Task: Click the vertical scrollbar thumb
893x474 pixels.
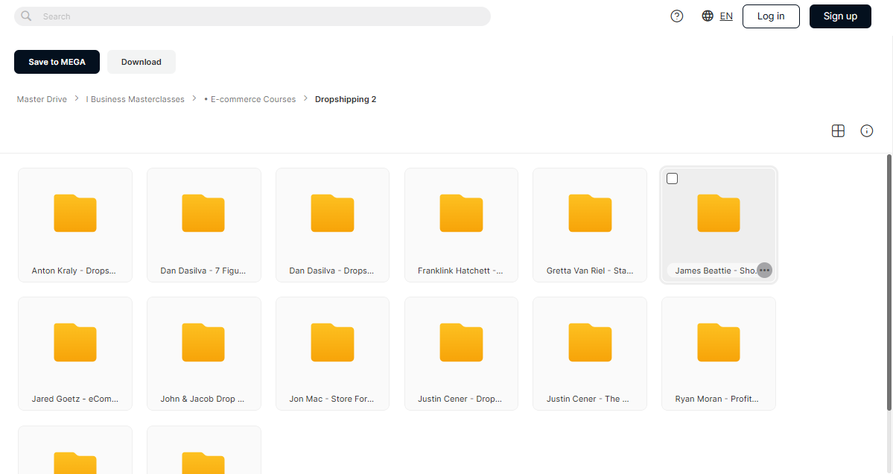Action: pyautogui.click(x=889, y=282)
